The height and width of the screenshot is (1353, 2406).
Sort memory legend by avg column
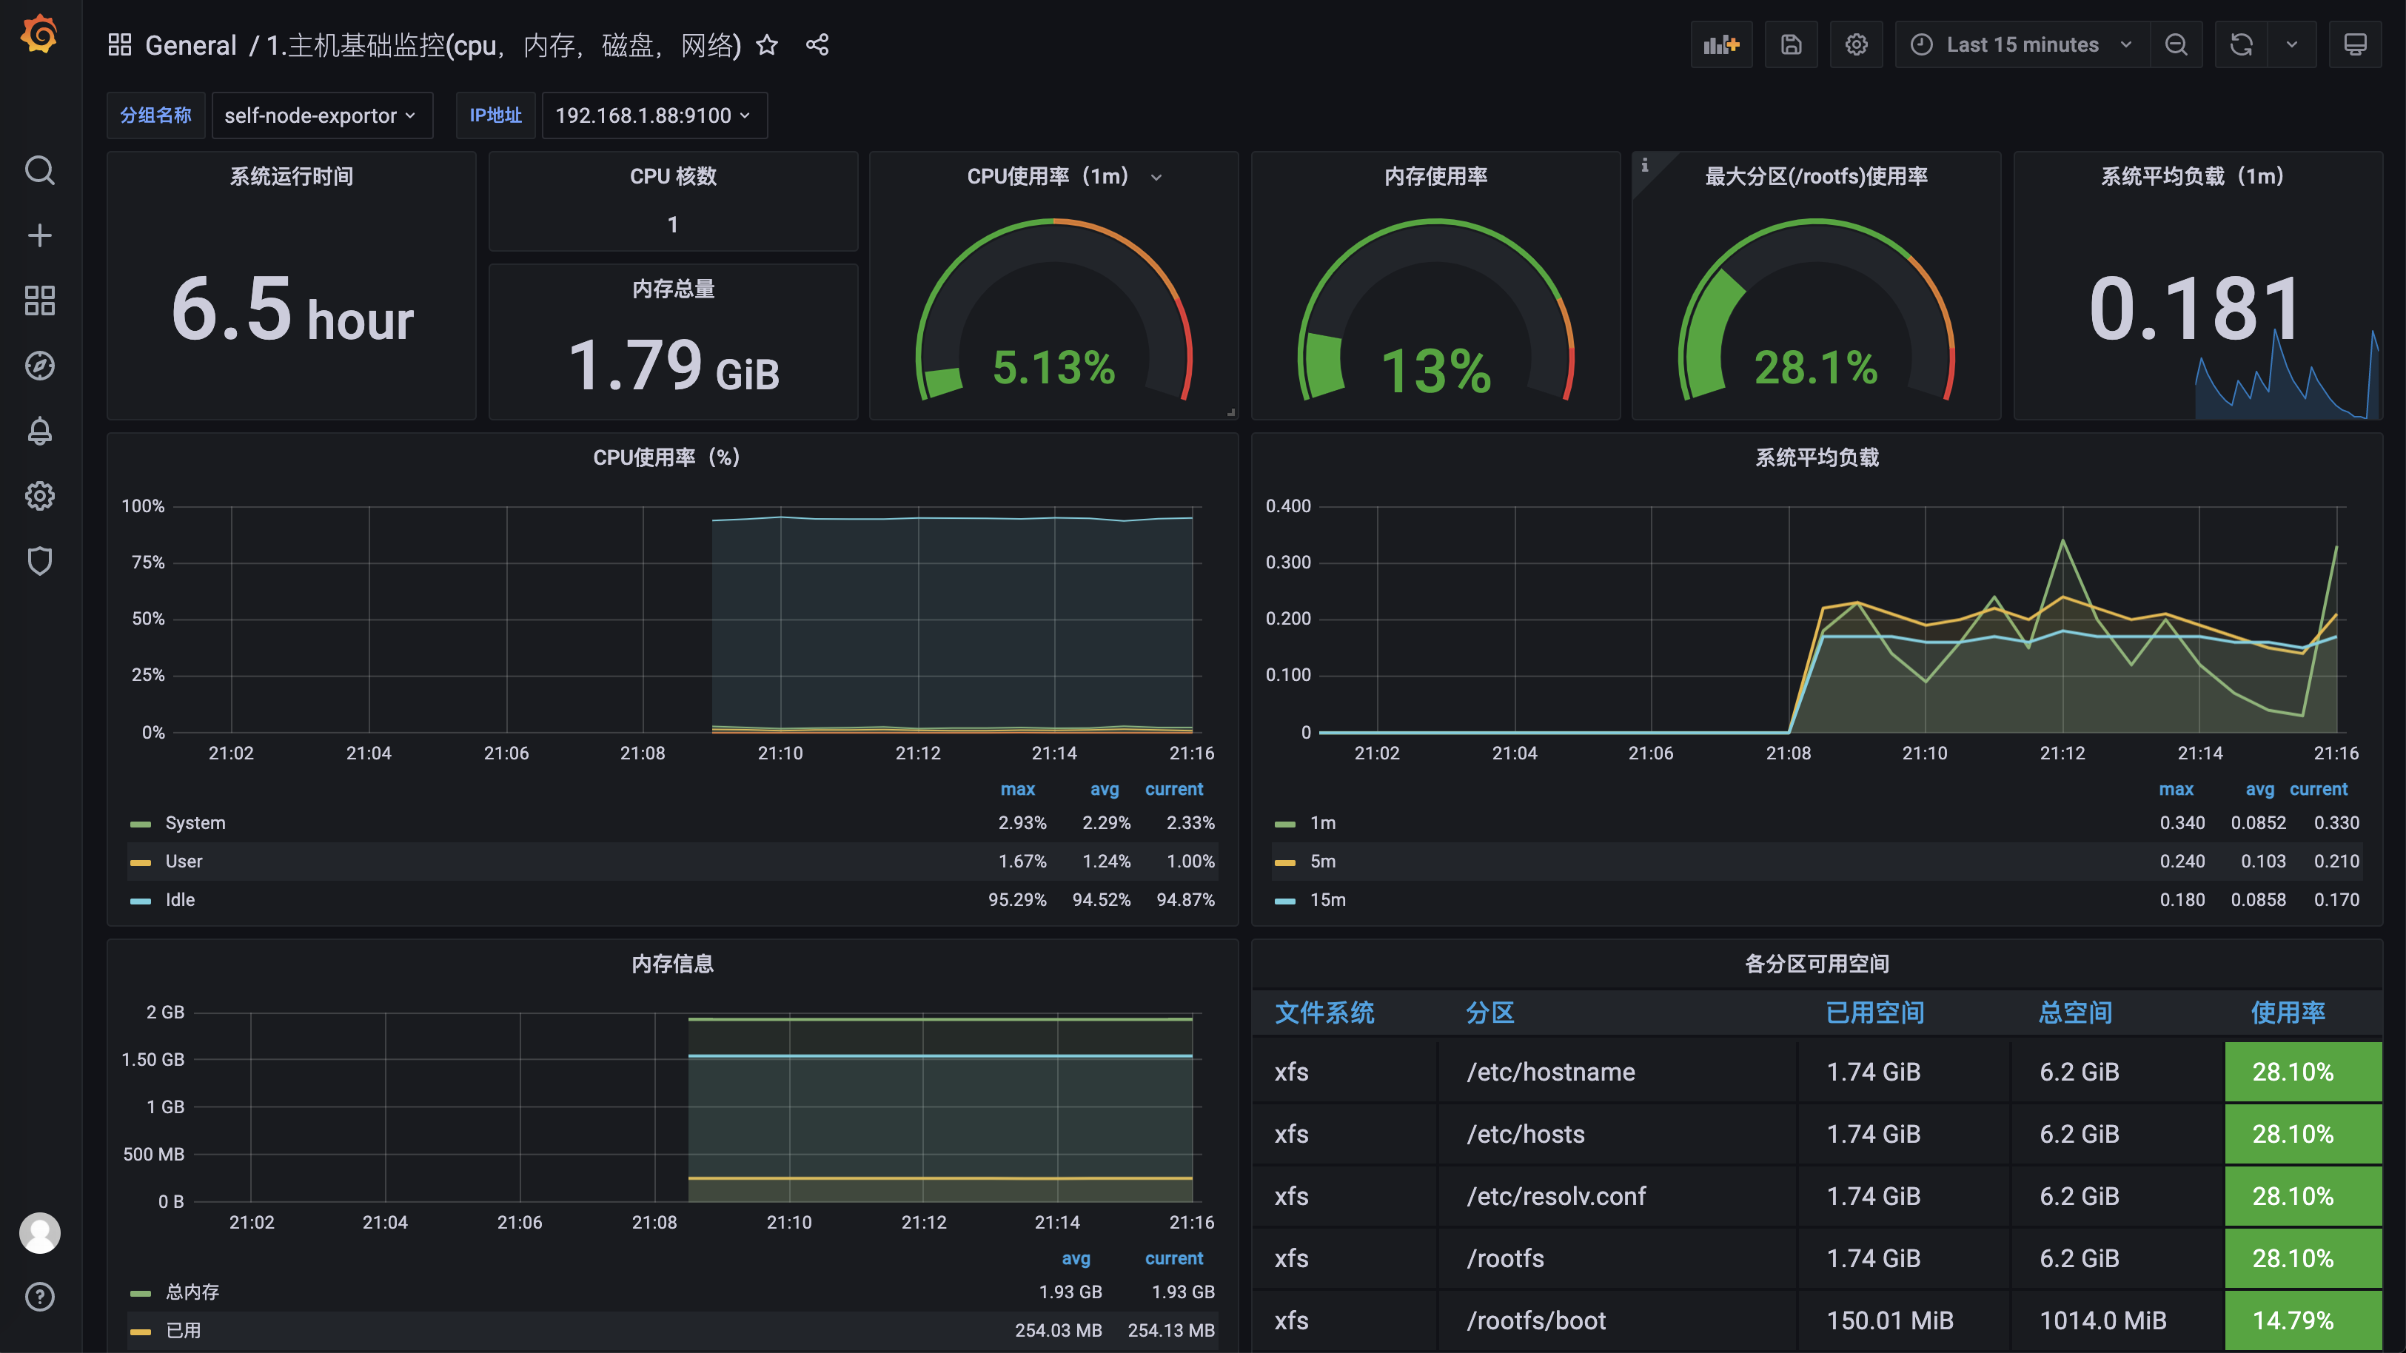coord(1076,1259)
